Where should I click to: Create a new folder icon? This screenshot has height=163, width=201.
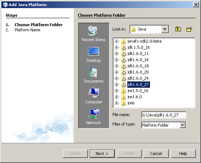[x=189, y=29]
